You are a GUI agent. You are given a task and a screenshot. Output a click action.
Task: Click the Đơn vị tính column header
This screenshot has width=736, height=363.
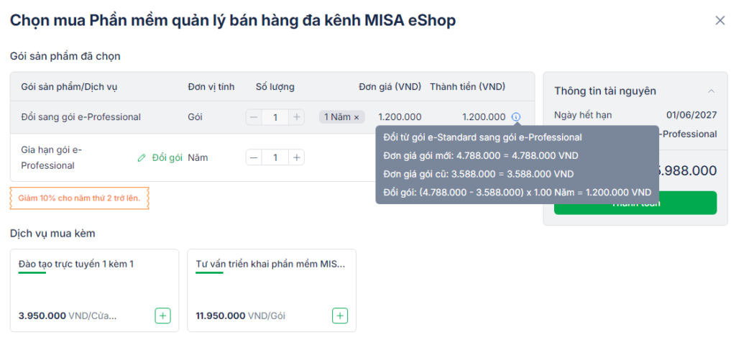click(x=211, y=87)
